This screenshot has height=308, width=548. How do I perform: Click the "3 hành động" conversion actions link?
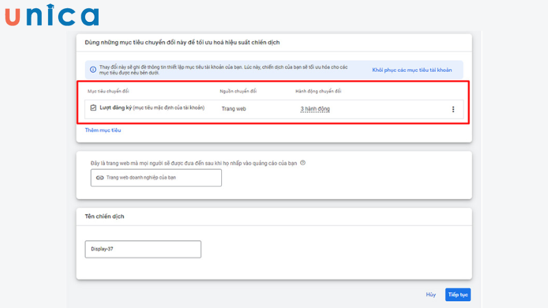(315, 109)
